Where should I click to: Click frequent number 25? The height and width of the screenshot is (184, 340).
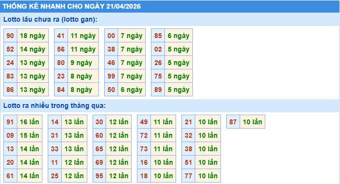55,175
